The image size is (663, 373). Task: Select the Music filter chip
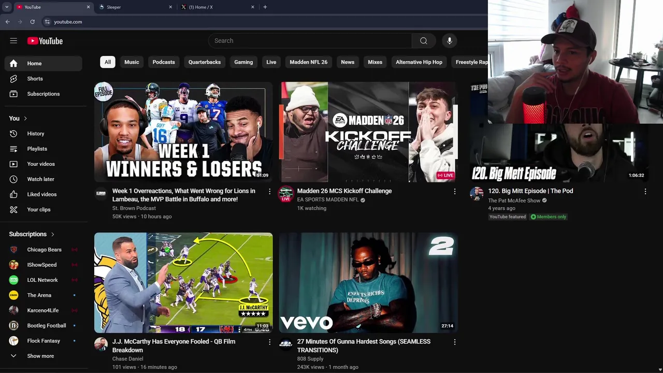pyautogui.click(x=132, y=62)
